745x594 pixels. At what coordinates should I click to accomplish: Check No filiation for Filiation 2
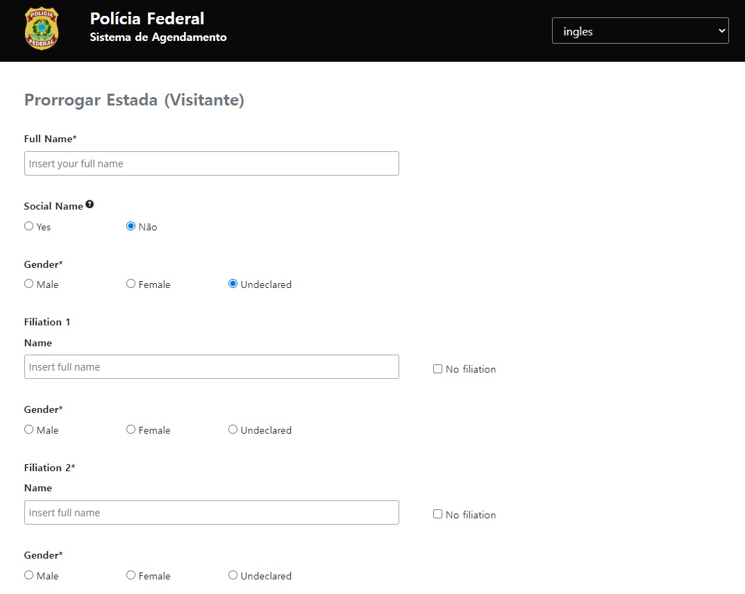(437, 514)
